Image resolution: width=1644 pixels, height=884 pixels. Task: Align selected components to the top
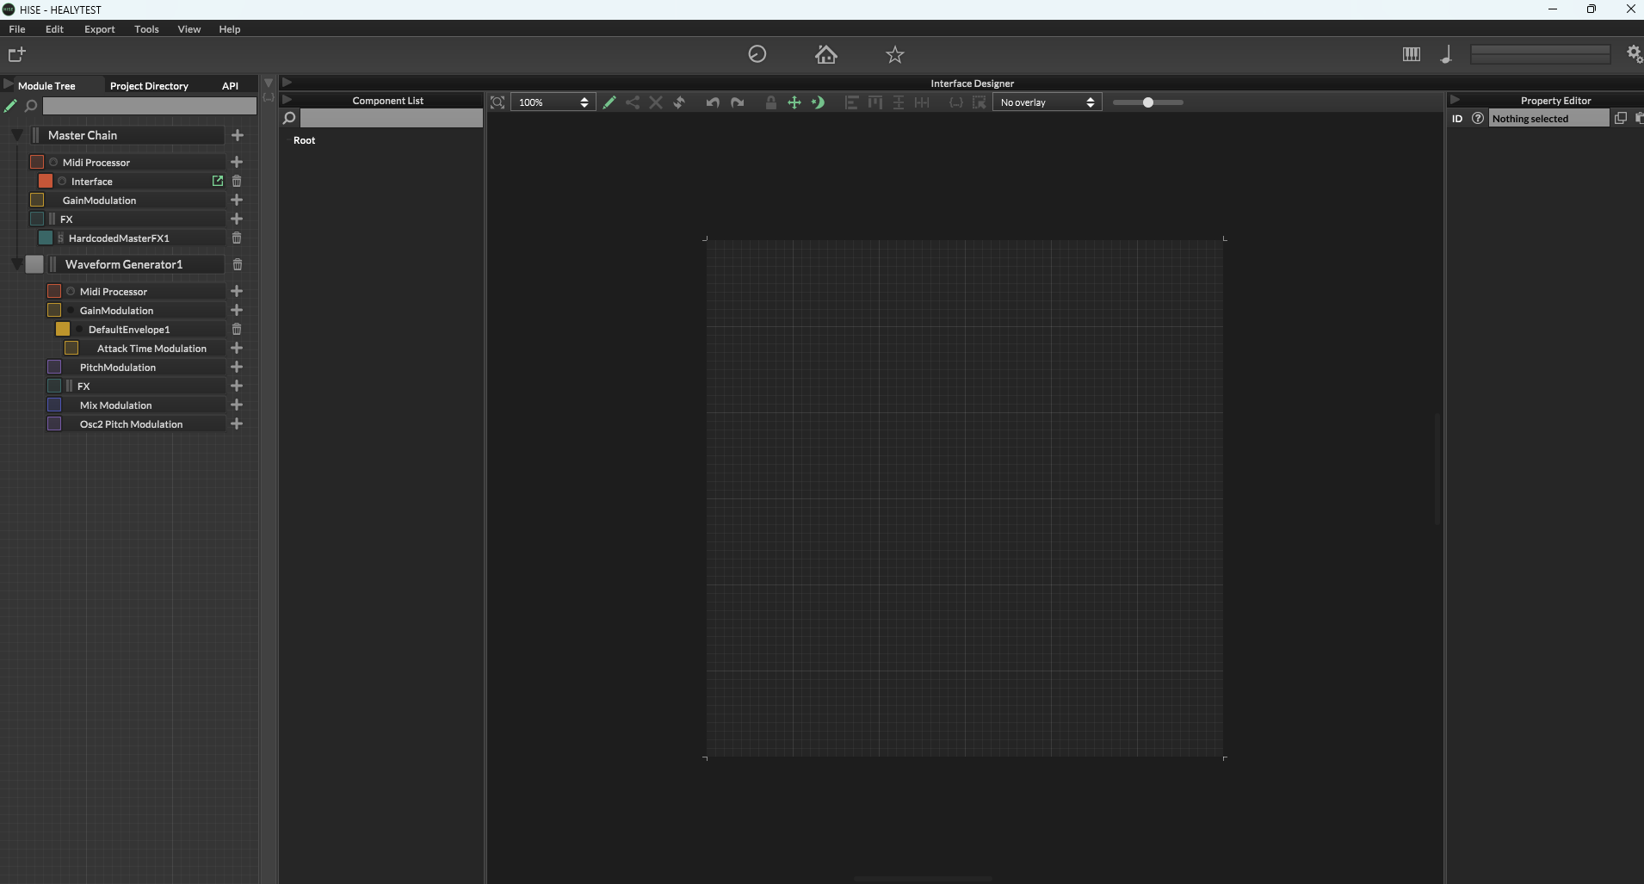coord(875,102)
